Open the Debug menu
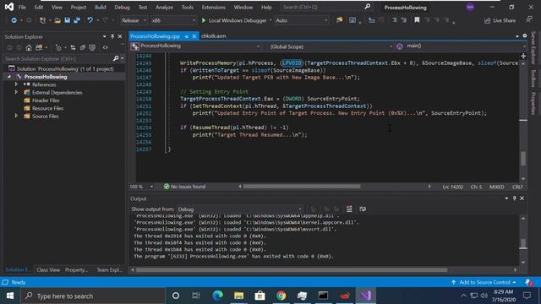Screen dimensions: 541x304 point(122,8)
